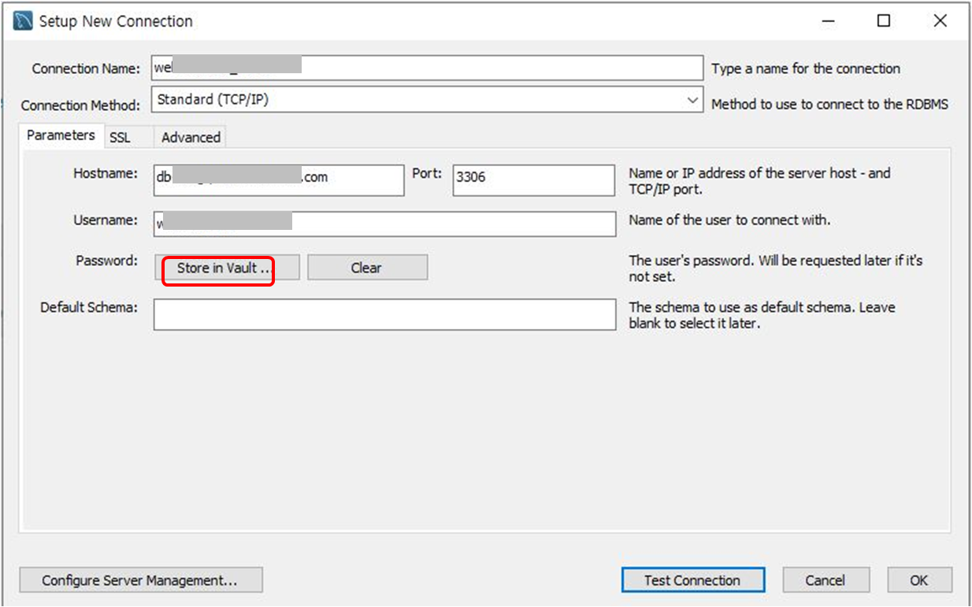Confirm the connection setup with OK
This screenshot has width=972, height=607.
click(x=919, y=579)
